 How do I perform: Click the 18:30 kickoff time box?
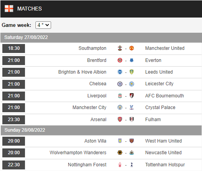click(14, 48)
